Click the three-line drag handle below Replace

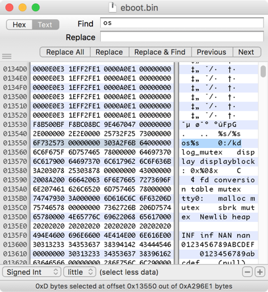pyautogui.click(x=7, y=56)
